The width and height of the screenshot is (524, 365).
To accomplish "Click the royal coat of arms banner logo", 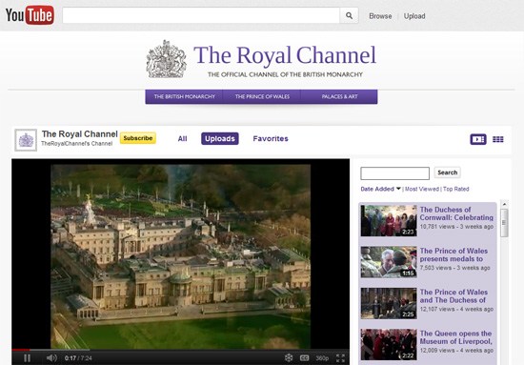I will click(x=166, y=59).
